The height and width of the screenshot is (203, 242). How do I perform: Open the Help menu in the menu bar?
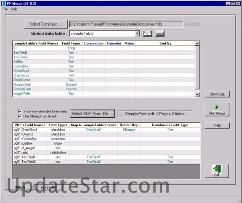[14, 9]
